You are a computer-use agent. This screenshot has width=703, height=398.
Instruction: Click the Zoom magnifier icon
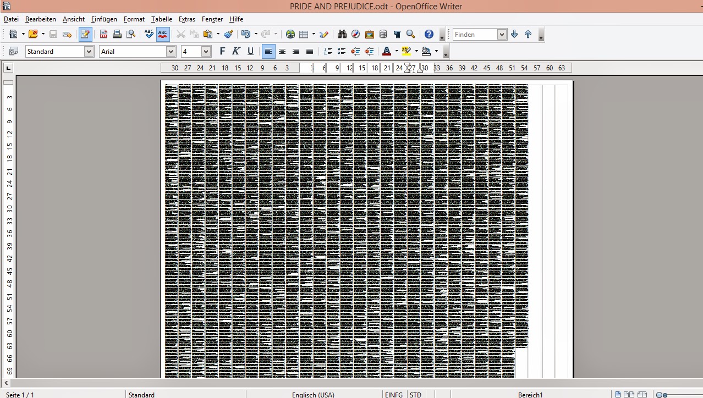pos(410,34)
